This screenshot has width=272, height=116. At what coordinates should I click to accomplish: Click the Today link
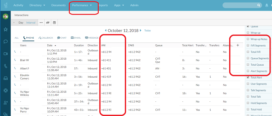pos(148,31)
